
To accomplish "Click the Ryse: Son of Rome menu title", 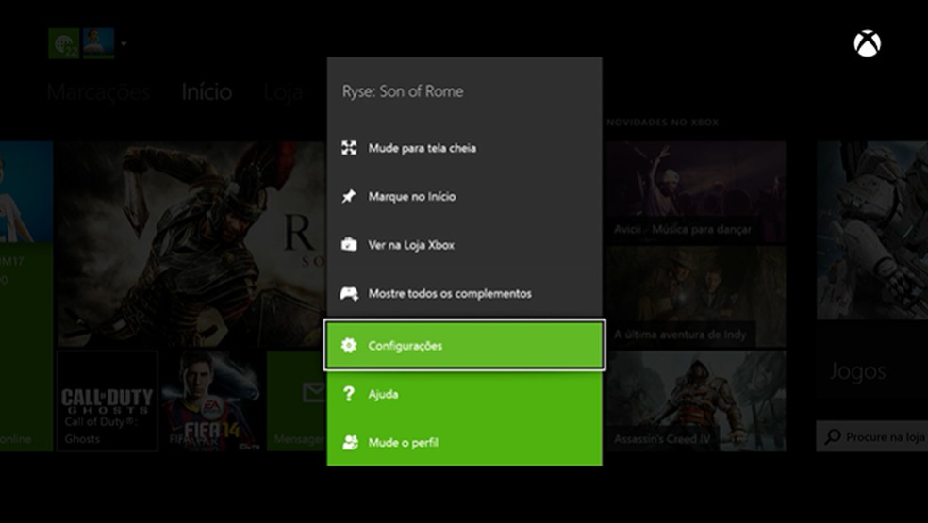I will point(403,91).
